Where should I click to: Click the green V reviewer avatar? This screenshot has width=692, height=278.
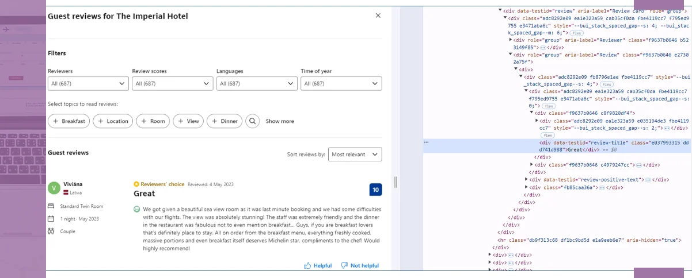click(54, 188)
